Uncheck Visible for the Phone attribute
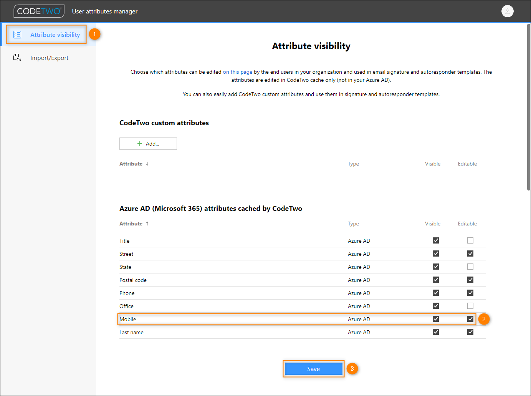531x396 pixels. pos(436,293)
